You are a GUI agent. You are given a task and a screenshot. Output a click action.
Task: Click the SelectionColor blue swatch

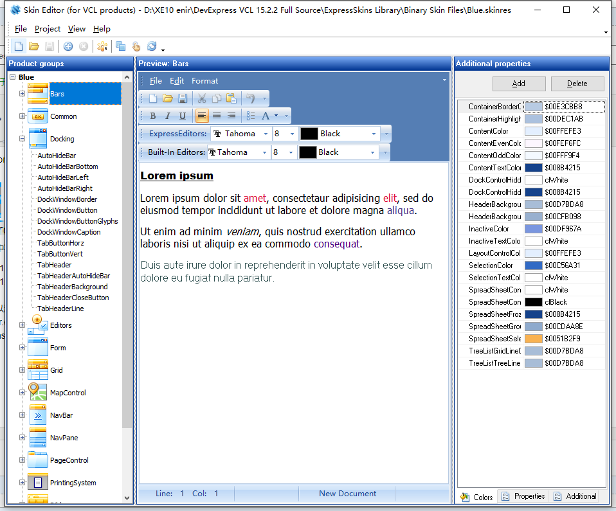pyautogui.click(x=534, y=265)
